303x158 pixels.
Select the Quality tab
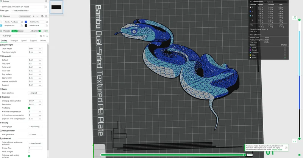click(4, 41)
